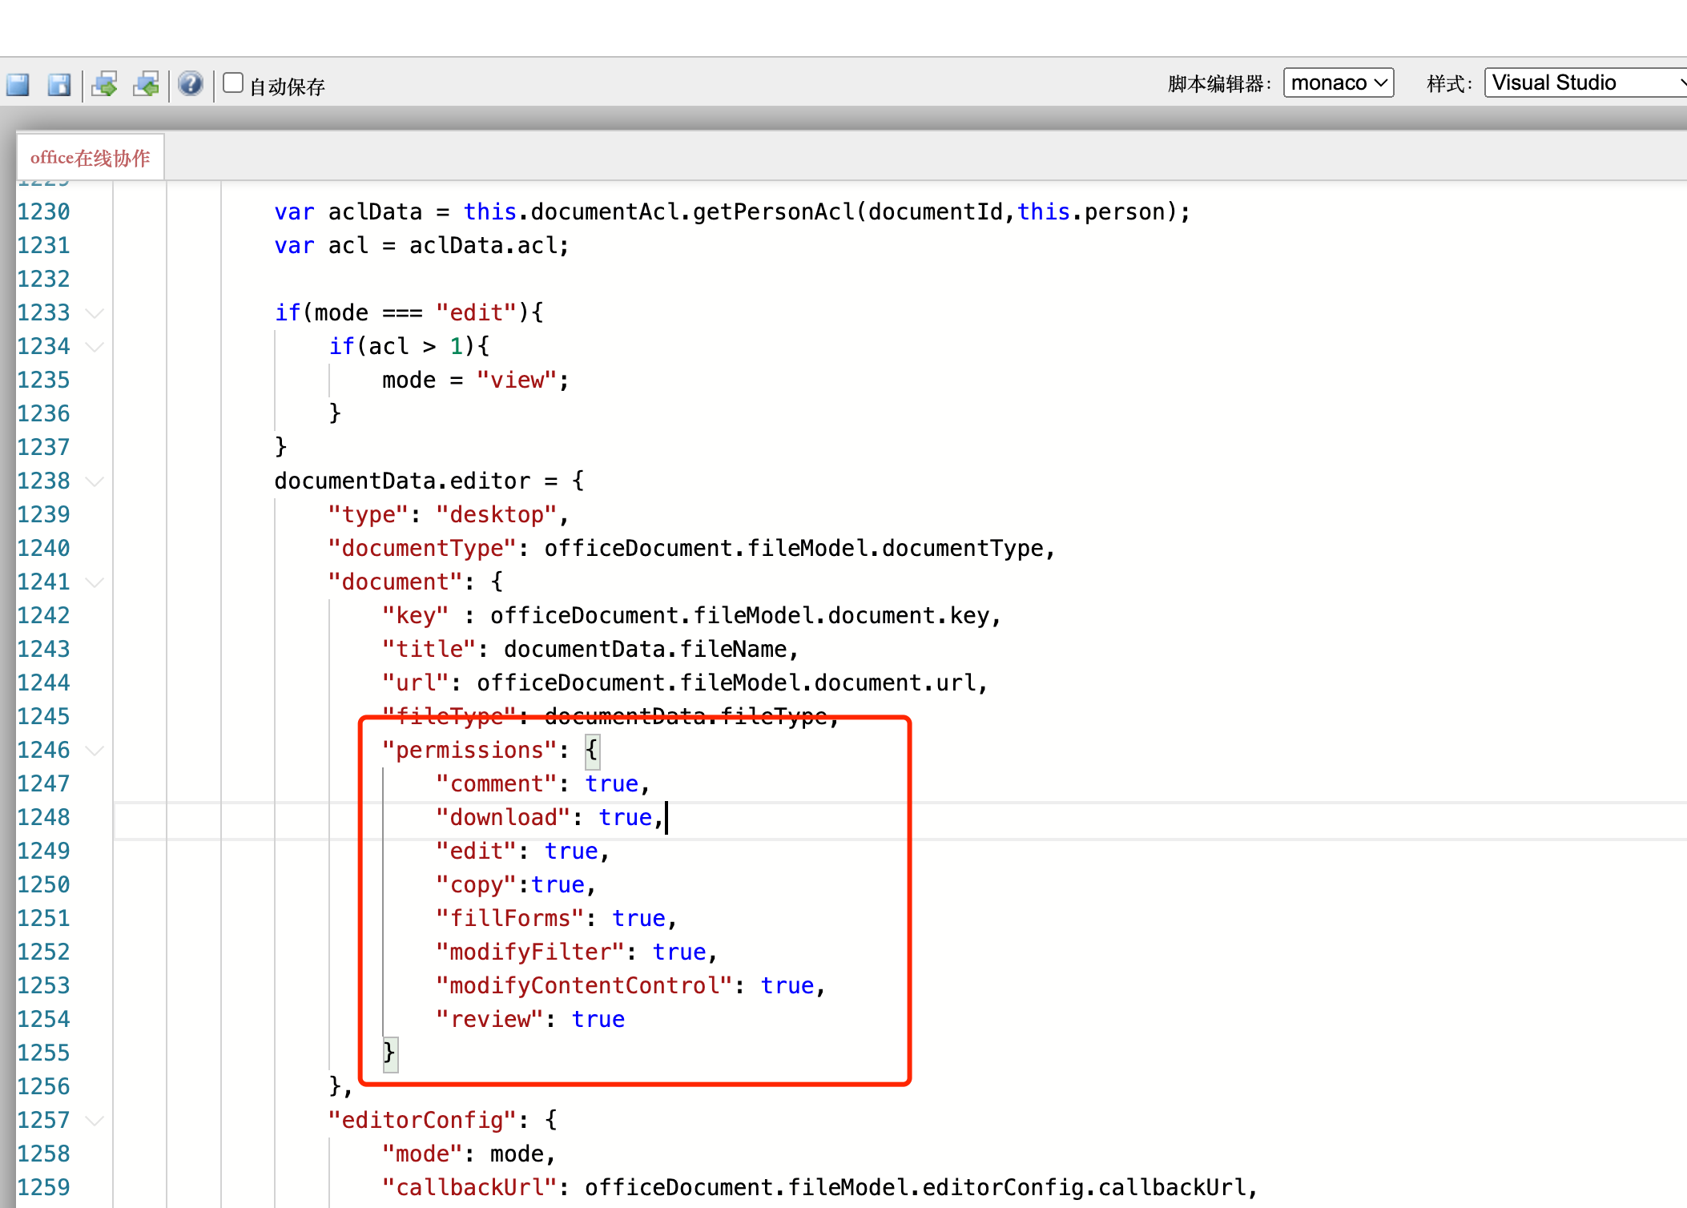1687x1208 pixels.
Task: Enable the 自动保存 auto-save checkbox
Action: click(233, 83)
